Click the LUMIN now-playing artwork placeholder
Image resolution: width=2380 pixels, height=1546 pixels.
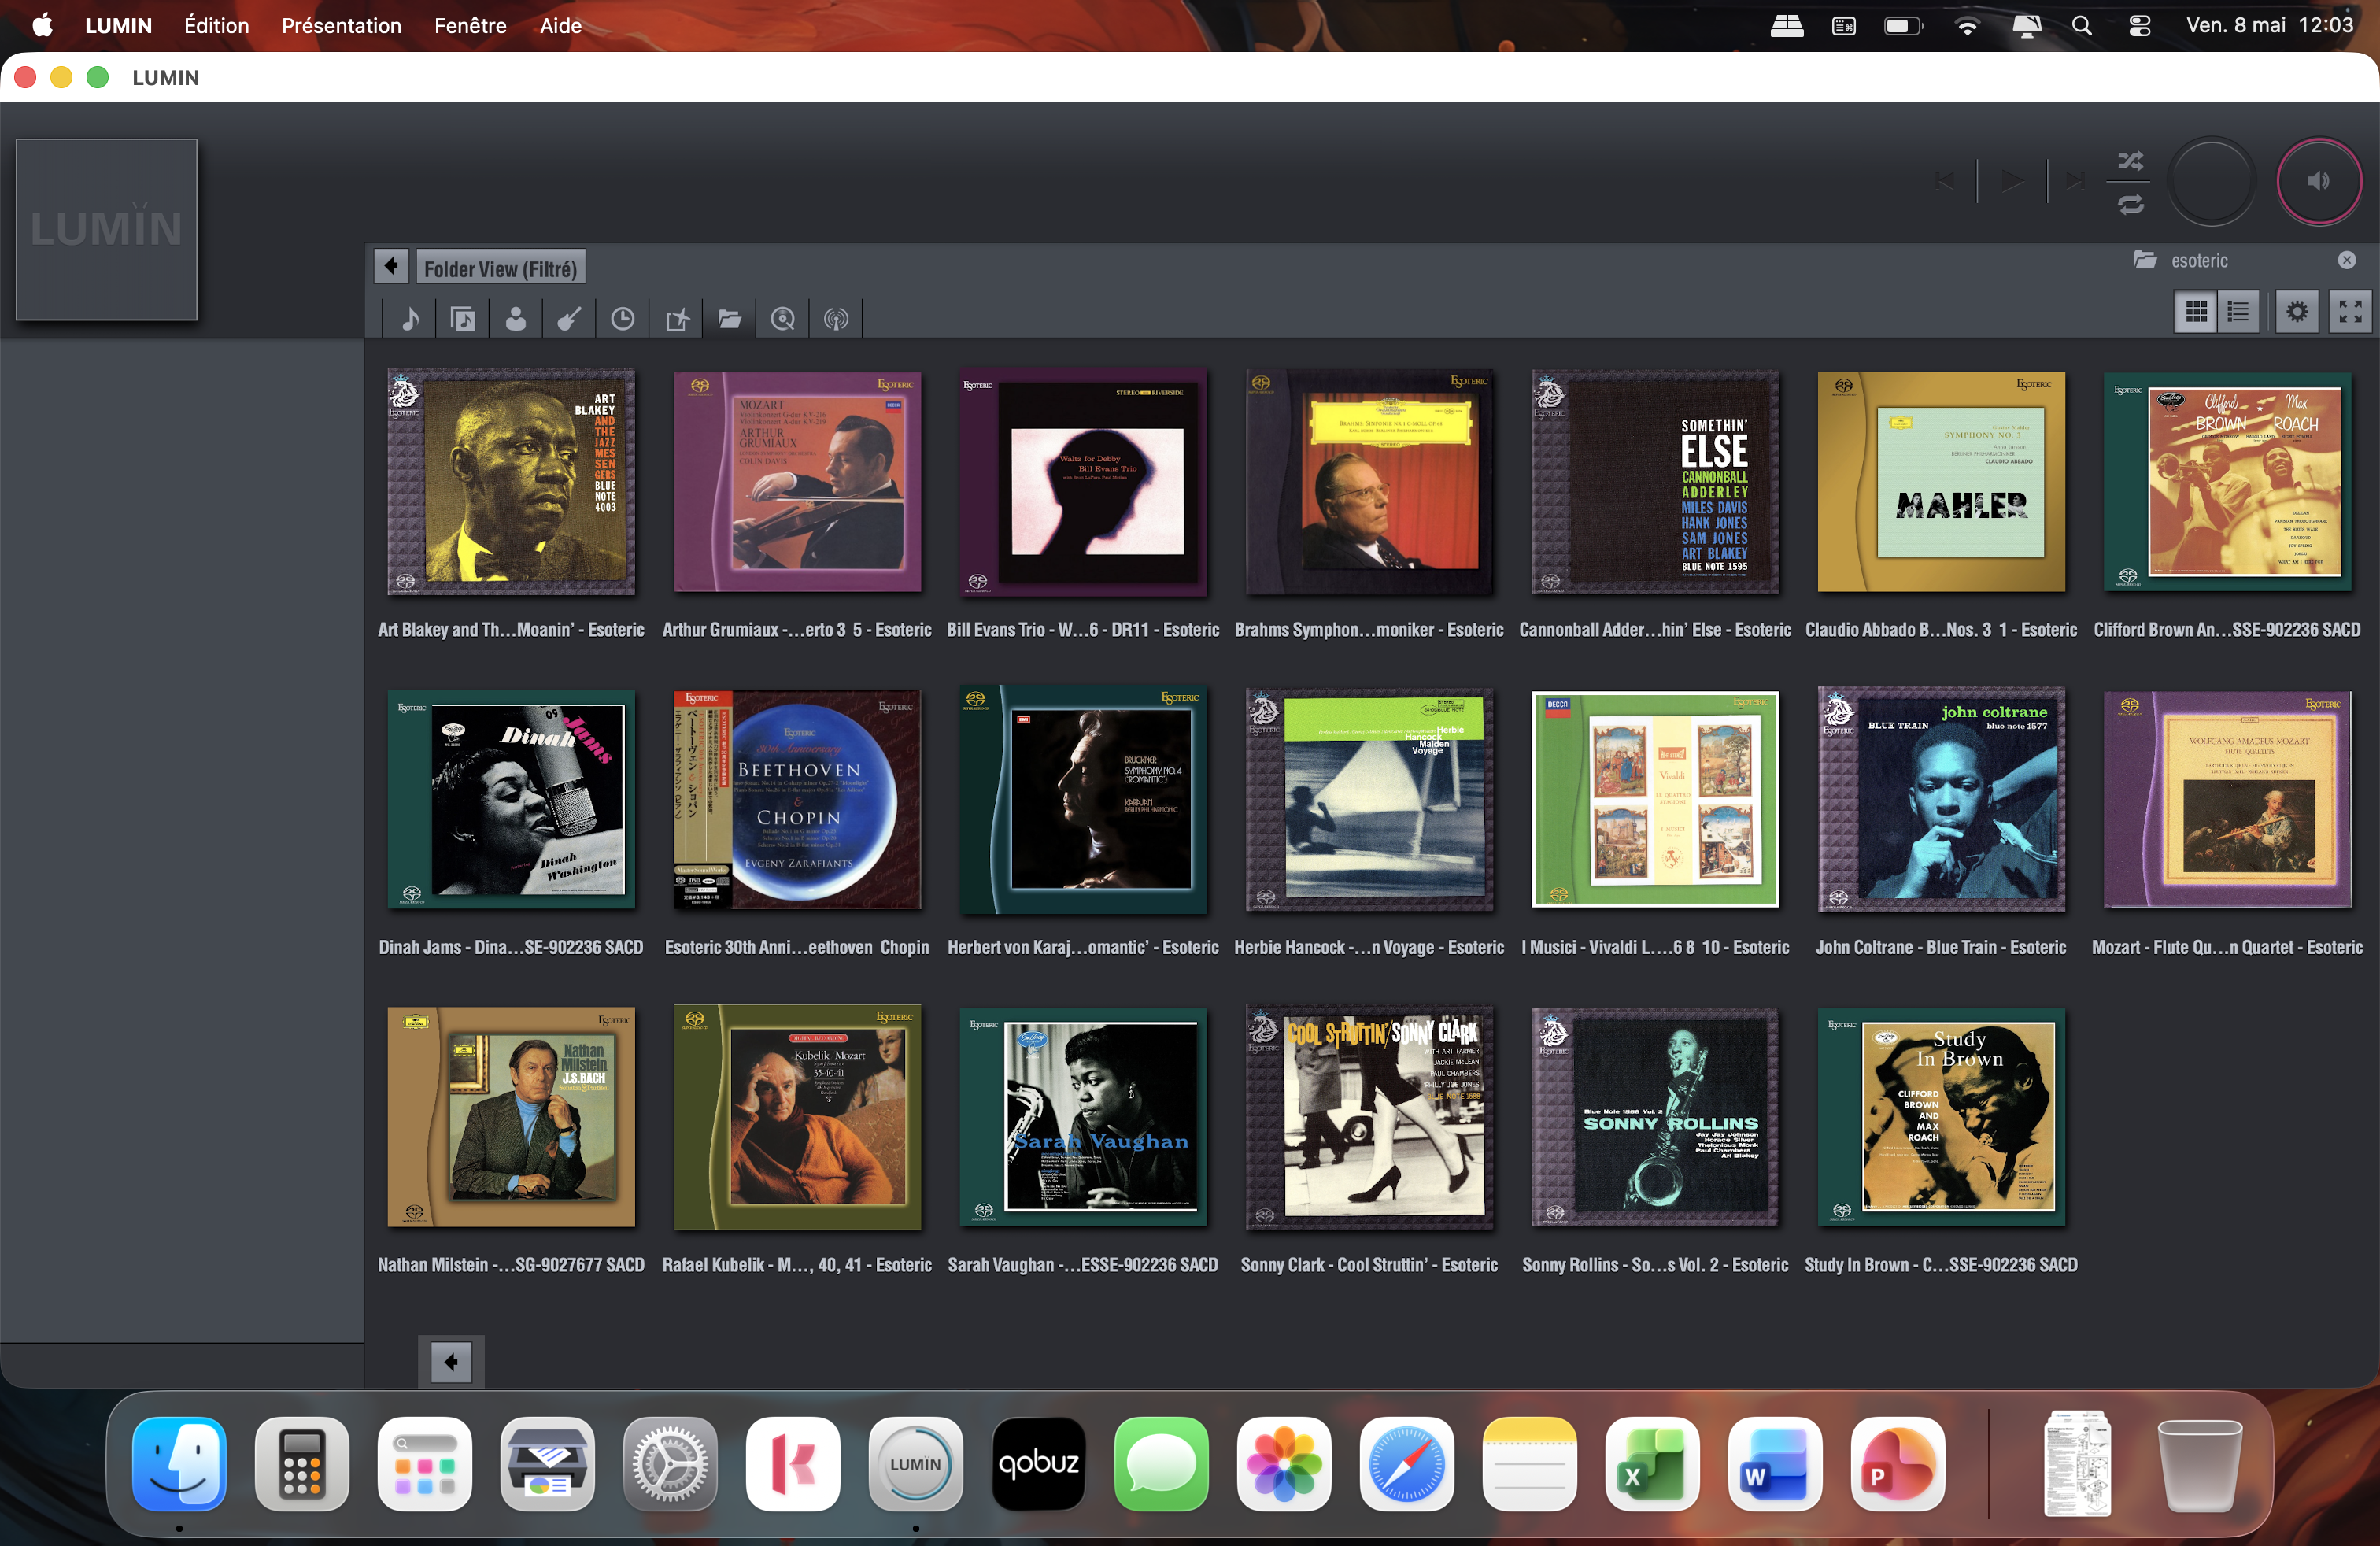107,229
